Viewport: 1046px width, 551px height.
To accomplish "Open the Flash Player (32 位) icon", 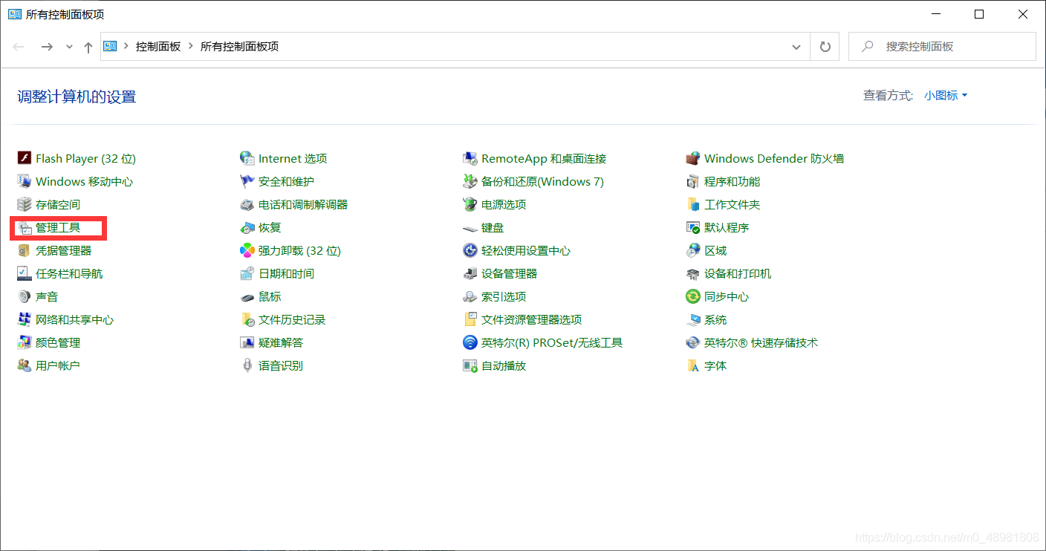I will click(24, 158).
